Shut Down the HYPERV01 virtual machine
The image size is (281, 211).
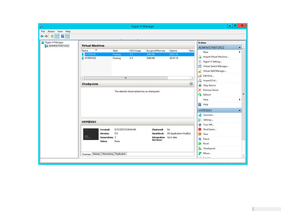[209, 129]
